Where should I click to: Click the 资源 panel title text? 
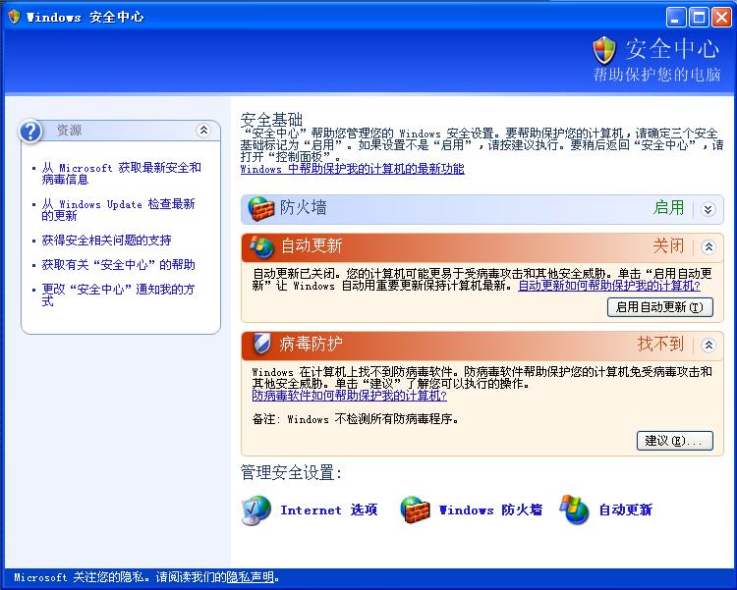tap(69, 131)
